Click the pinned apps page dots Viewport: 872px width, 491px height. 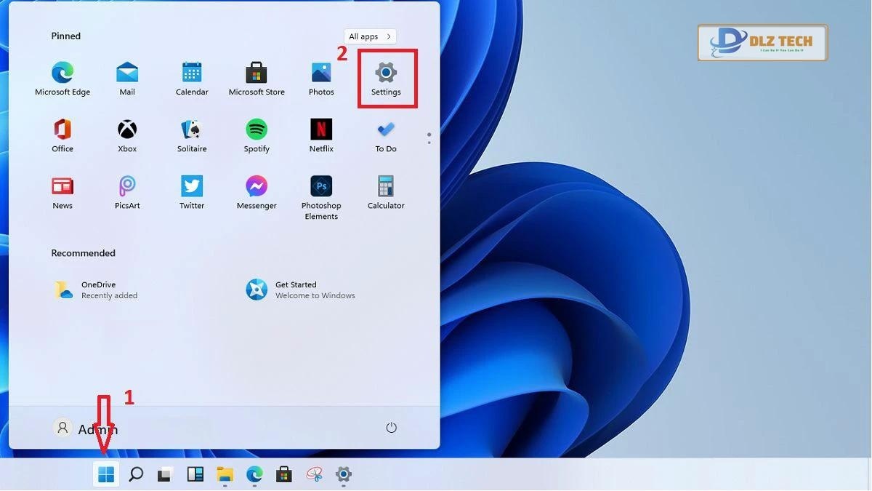[429, 138]
